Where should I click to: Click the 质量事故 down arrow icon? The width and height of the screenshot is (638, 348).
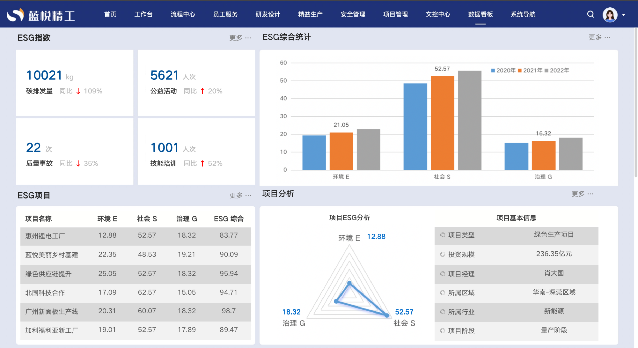[x=78, y=164]
